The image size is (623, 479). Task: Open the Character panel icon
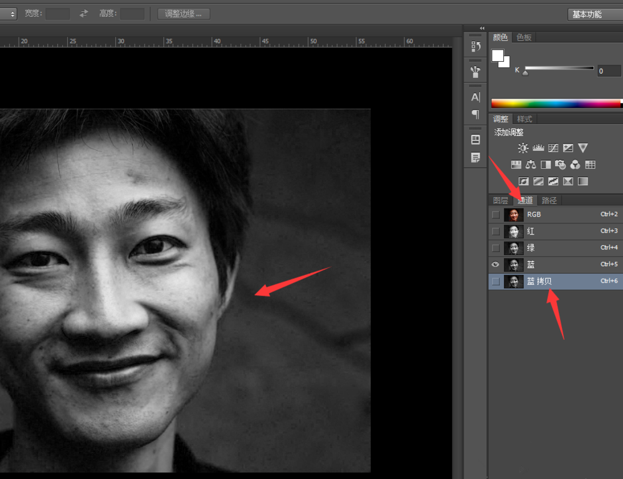[x=475, y=97]
